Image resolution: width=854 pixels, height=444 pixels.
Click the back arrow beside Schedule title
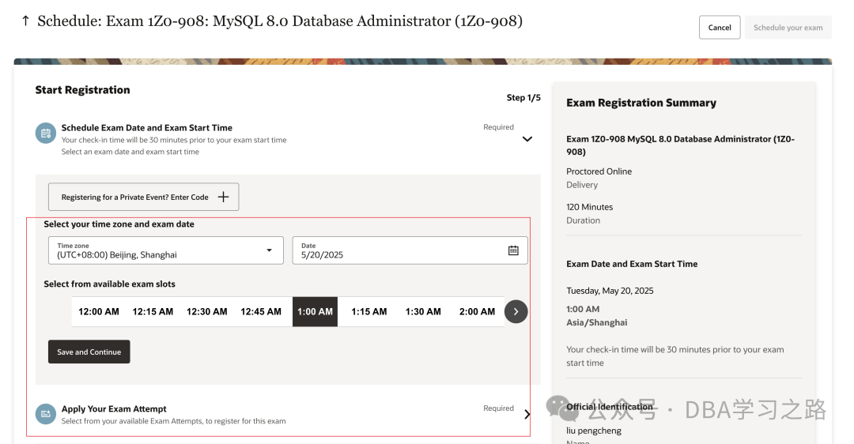click(25, 21)
